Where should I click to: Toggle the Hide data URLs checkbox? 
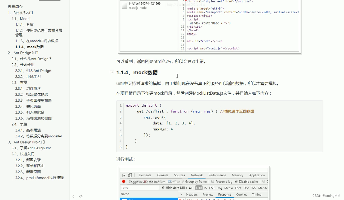point(163,188)
